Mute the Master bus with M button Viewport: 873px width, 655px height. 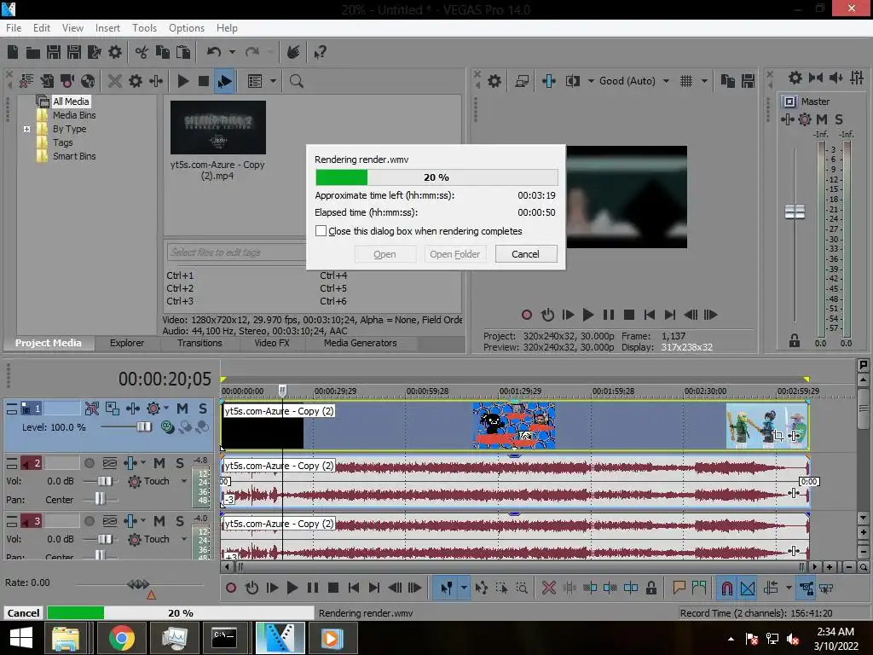coord(822,119)
